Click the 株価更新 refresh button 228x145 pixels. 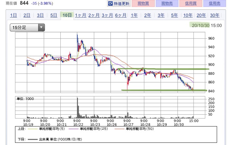(x=119, y=3)
